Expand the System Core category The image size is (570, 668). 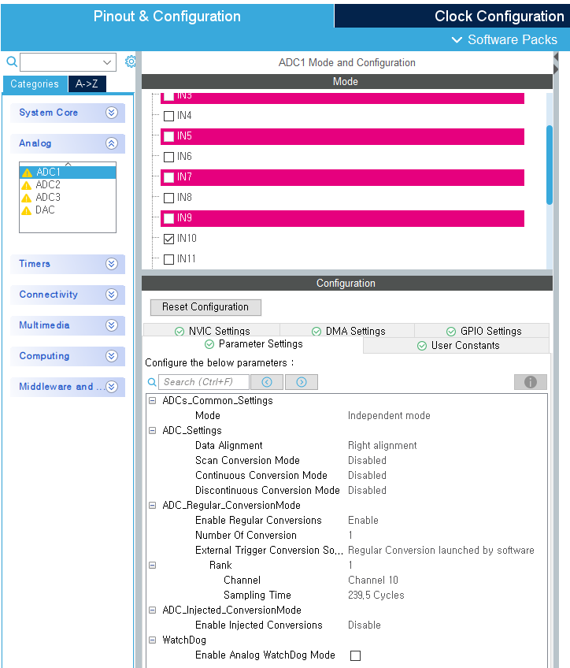(x=111, y=113)
